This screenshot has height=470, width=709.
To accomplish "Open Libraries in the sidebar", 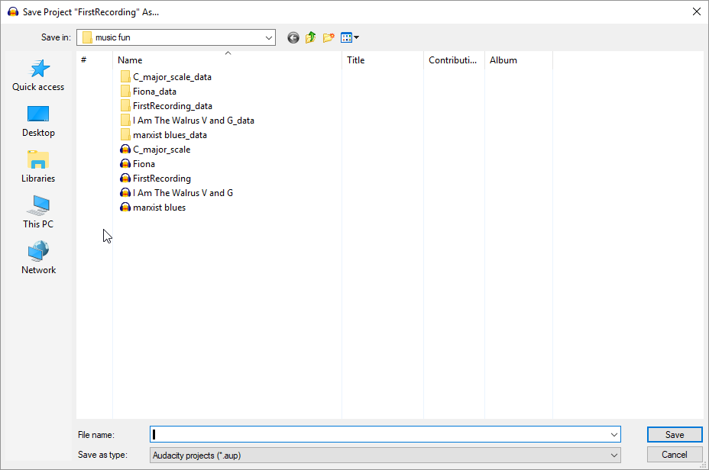I will pyautogui.click(x=38, y=167).
